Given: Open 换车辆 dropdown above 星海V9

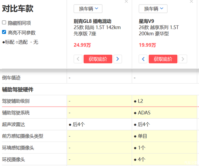Looking at the screenshot, I should click(x=153, y=9).
